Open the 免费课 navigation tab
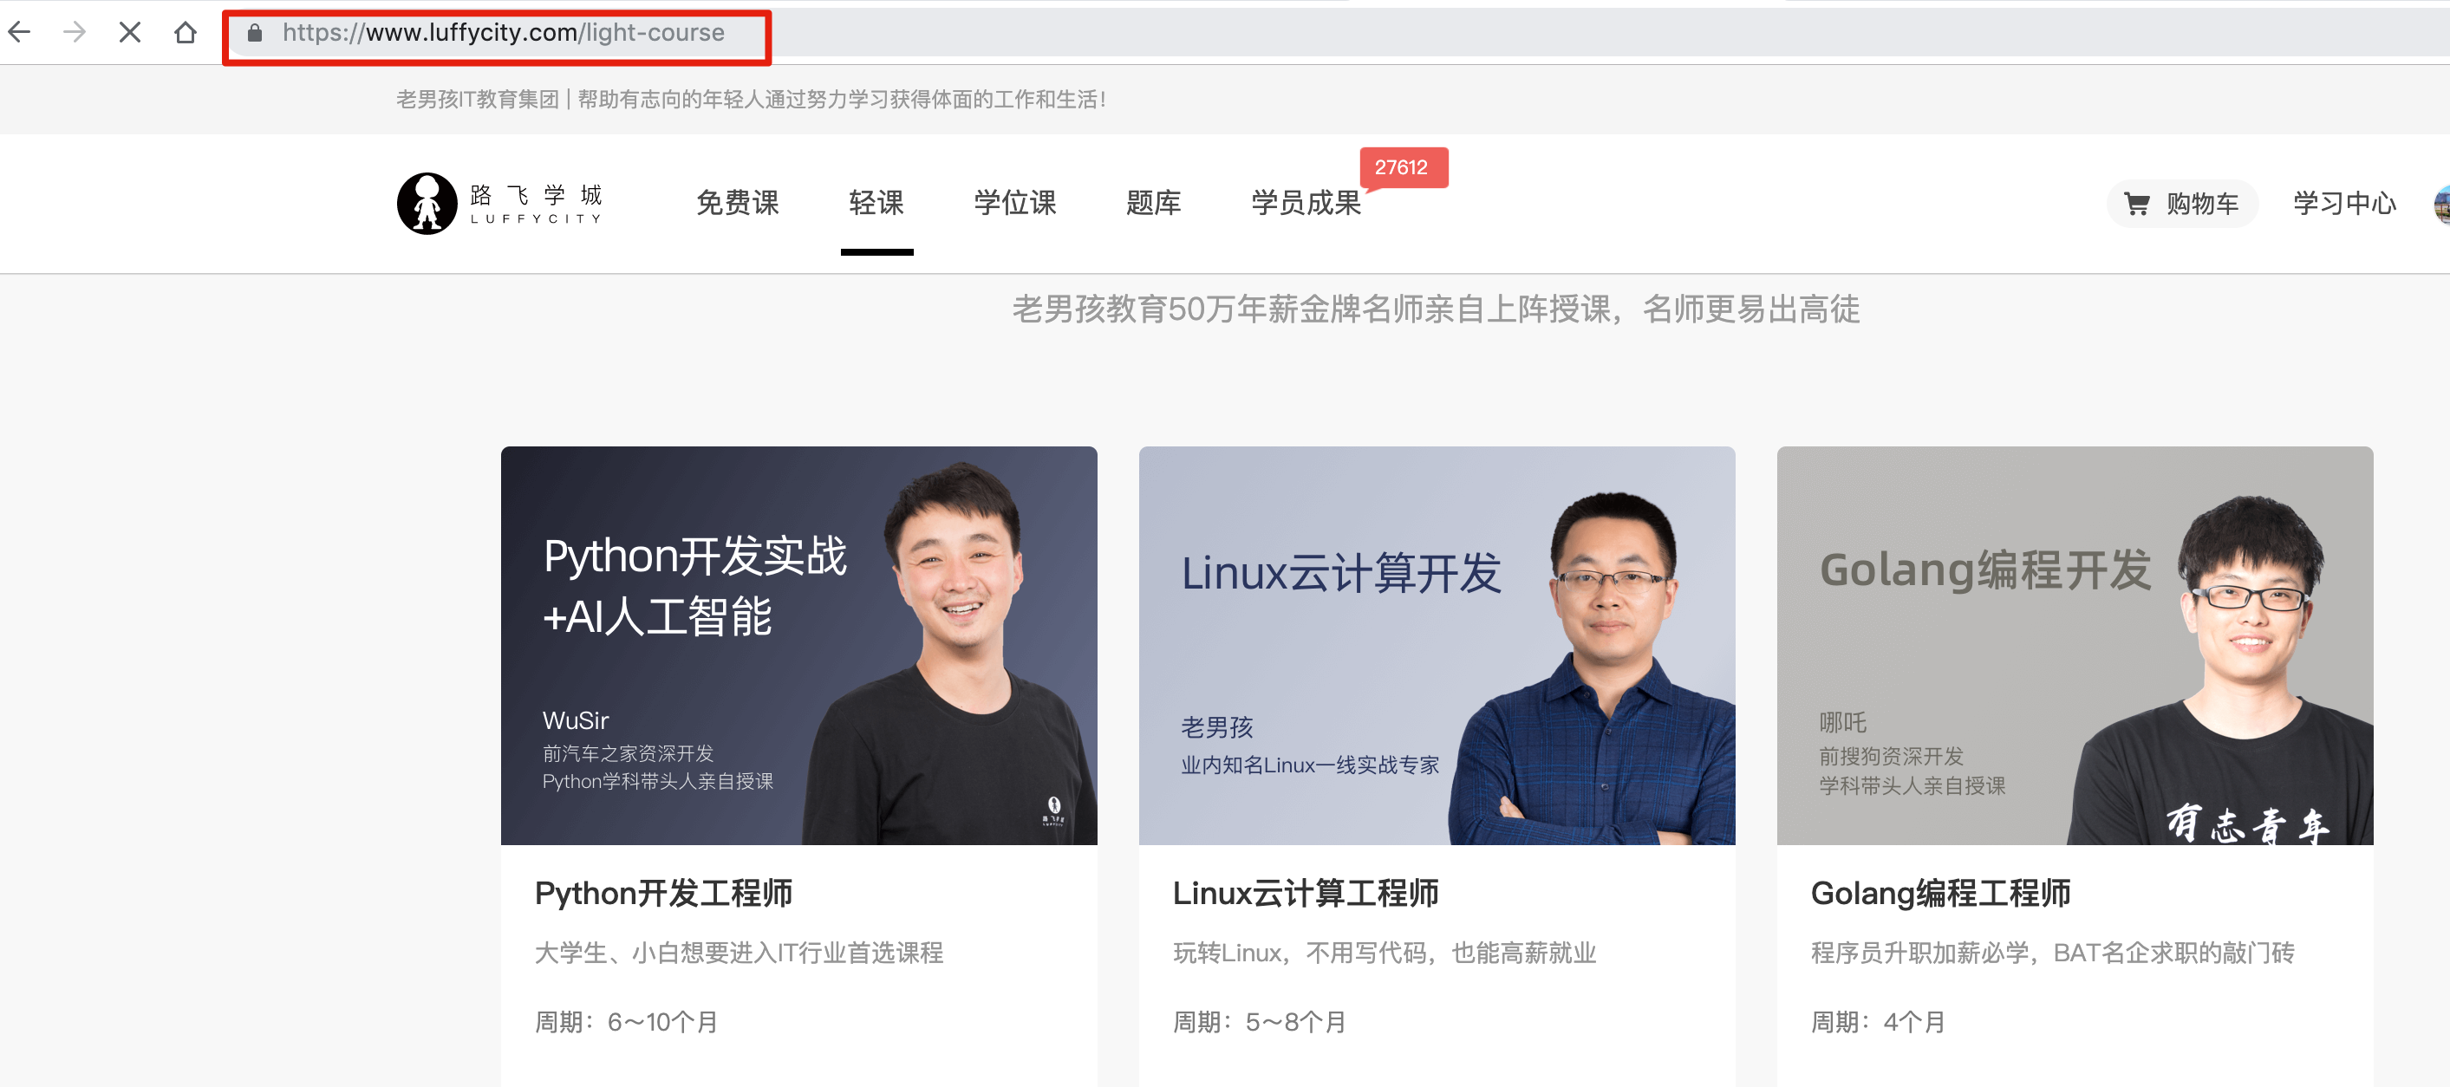2450x1087 pixels. [x=737, y=203]
